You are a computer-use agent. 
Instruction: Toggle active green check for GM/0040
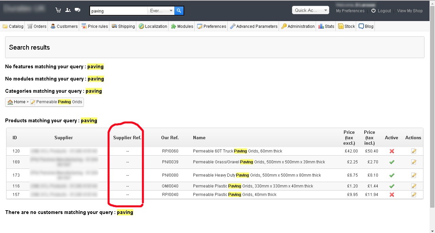point(392,186)
